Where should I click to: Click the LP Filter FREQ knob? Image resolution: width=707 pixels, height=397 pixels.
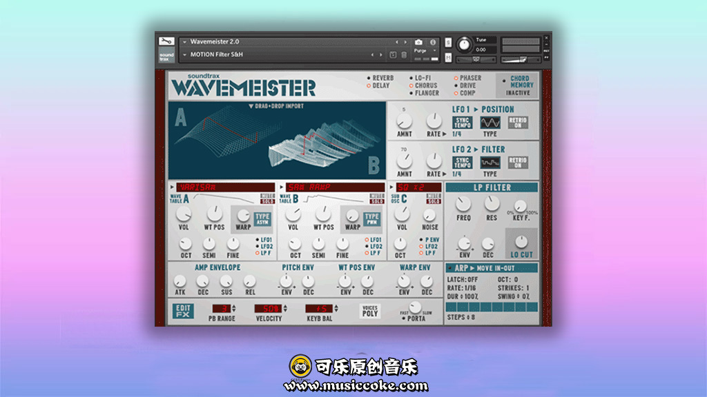coord(463,205)
